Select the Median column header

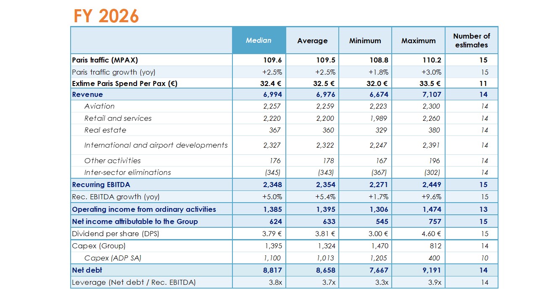point(258,40)
